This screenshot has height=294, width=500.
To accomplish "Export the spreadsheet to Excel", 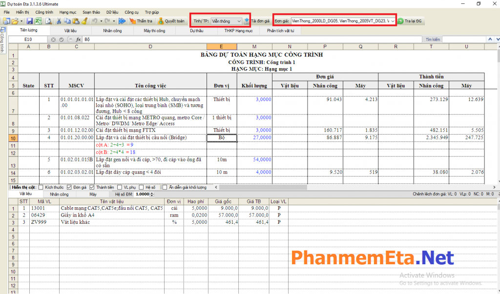I will tap(38, 21).
